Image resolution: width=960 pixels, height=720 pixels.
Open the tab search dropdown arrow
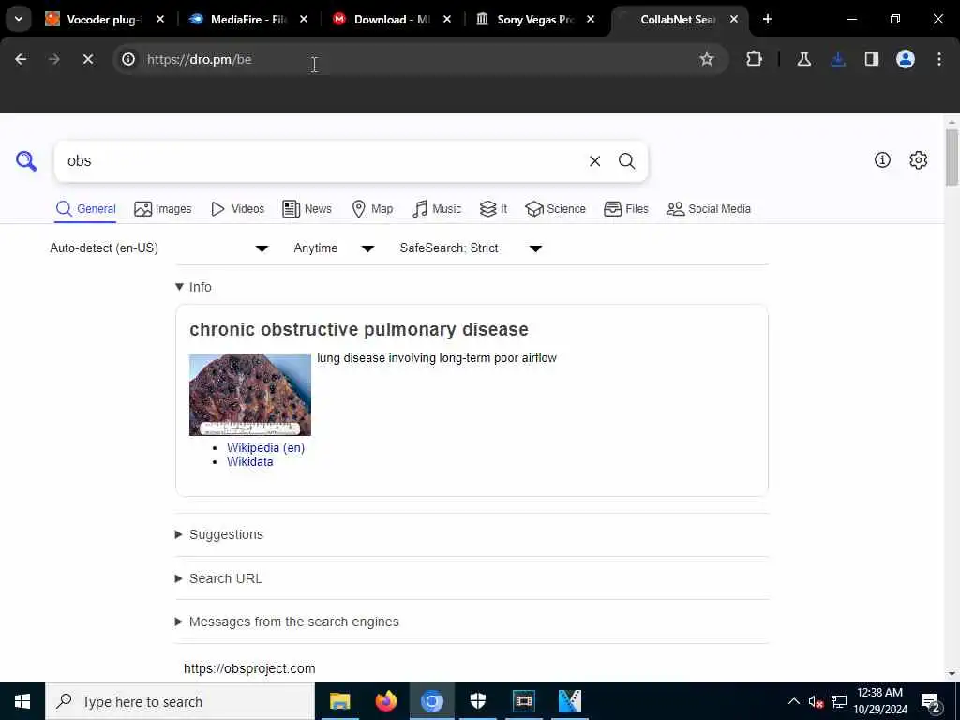point(19,19)
